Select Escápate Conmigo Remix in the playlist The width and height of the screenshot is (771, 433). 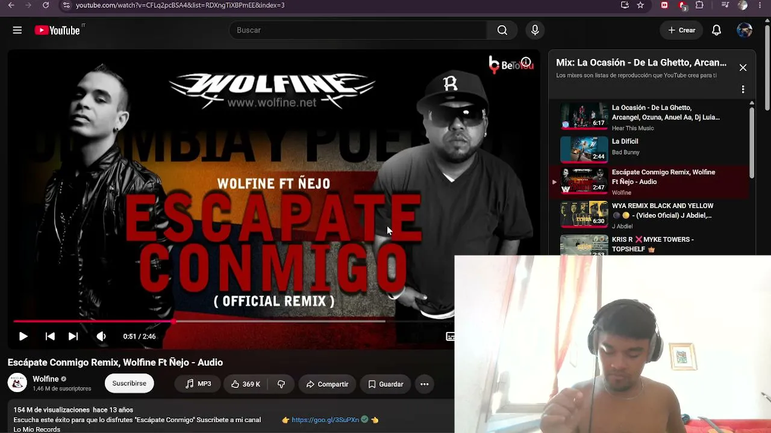[664, 177]
